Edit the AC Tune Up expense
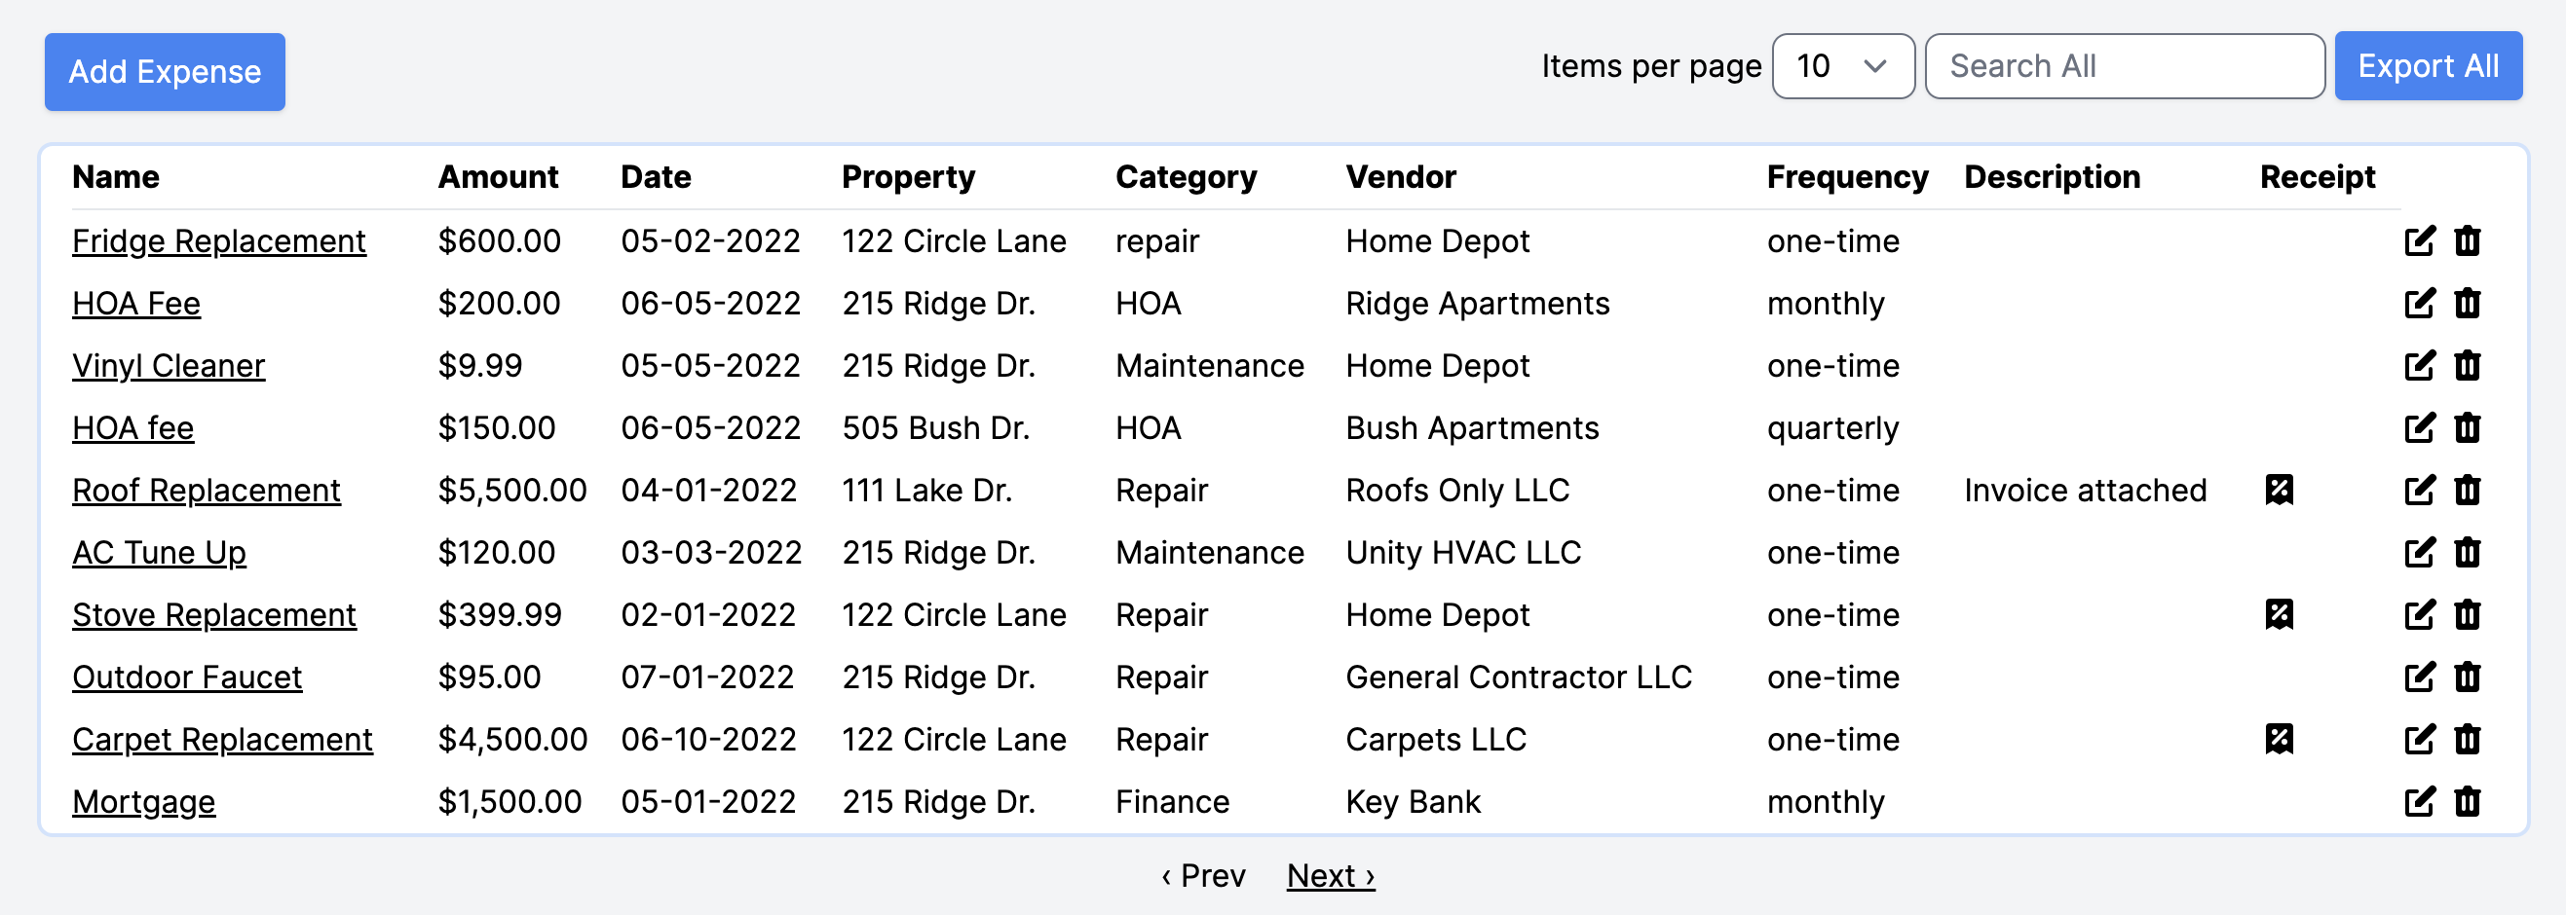The image size is (2566, 915). 2419,553
